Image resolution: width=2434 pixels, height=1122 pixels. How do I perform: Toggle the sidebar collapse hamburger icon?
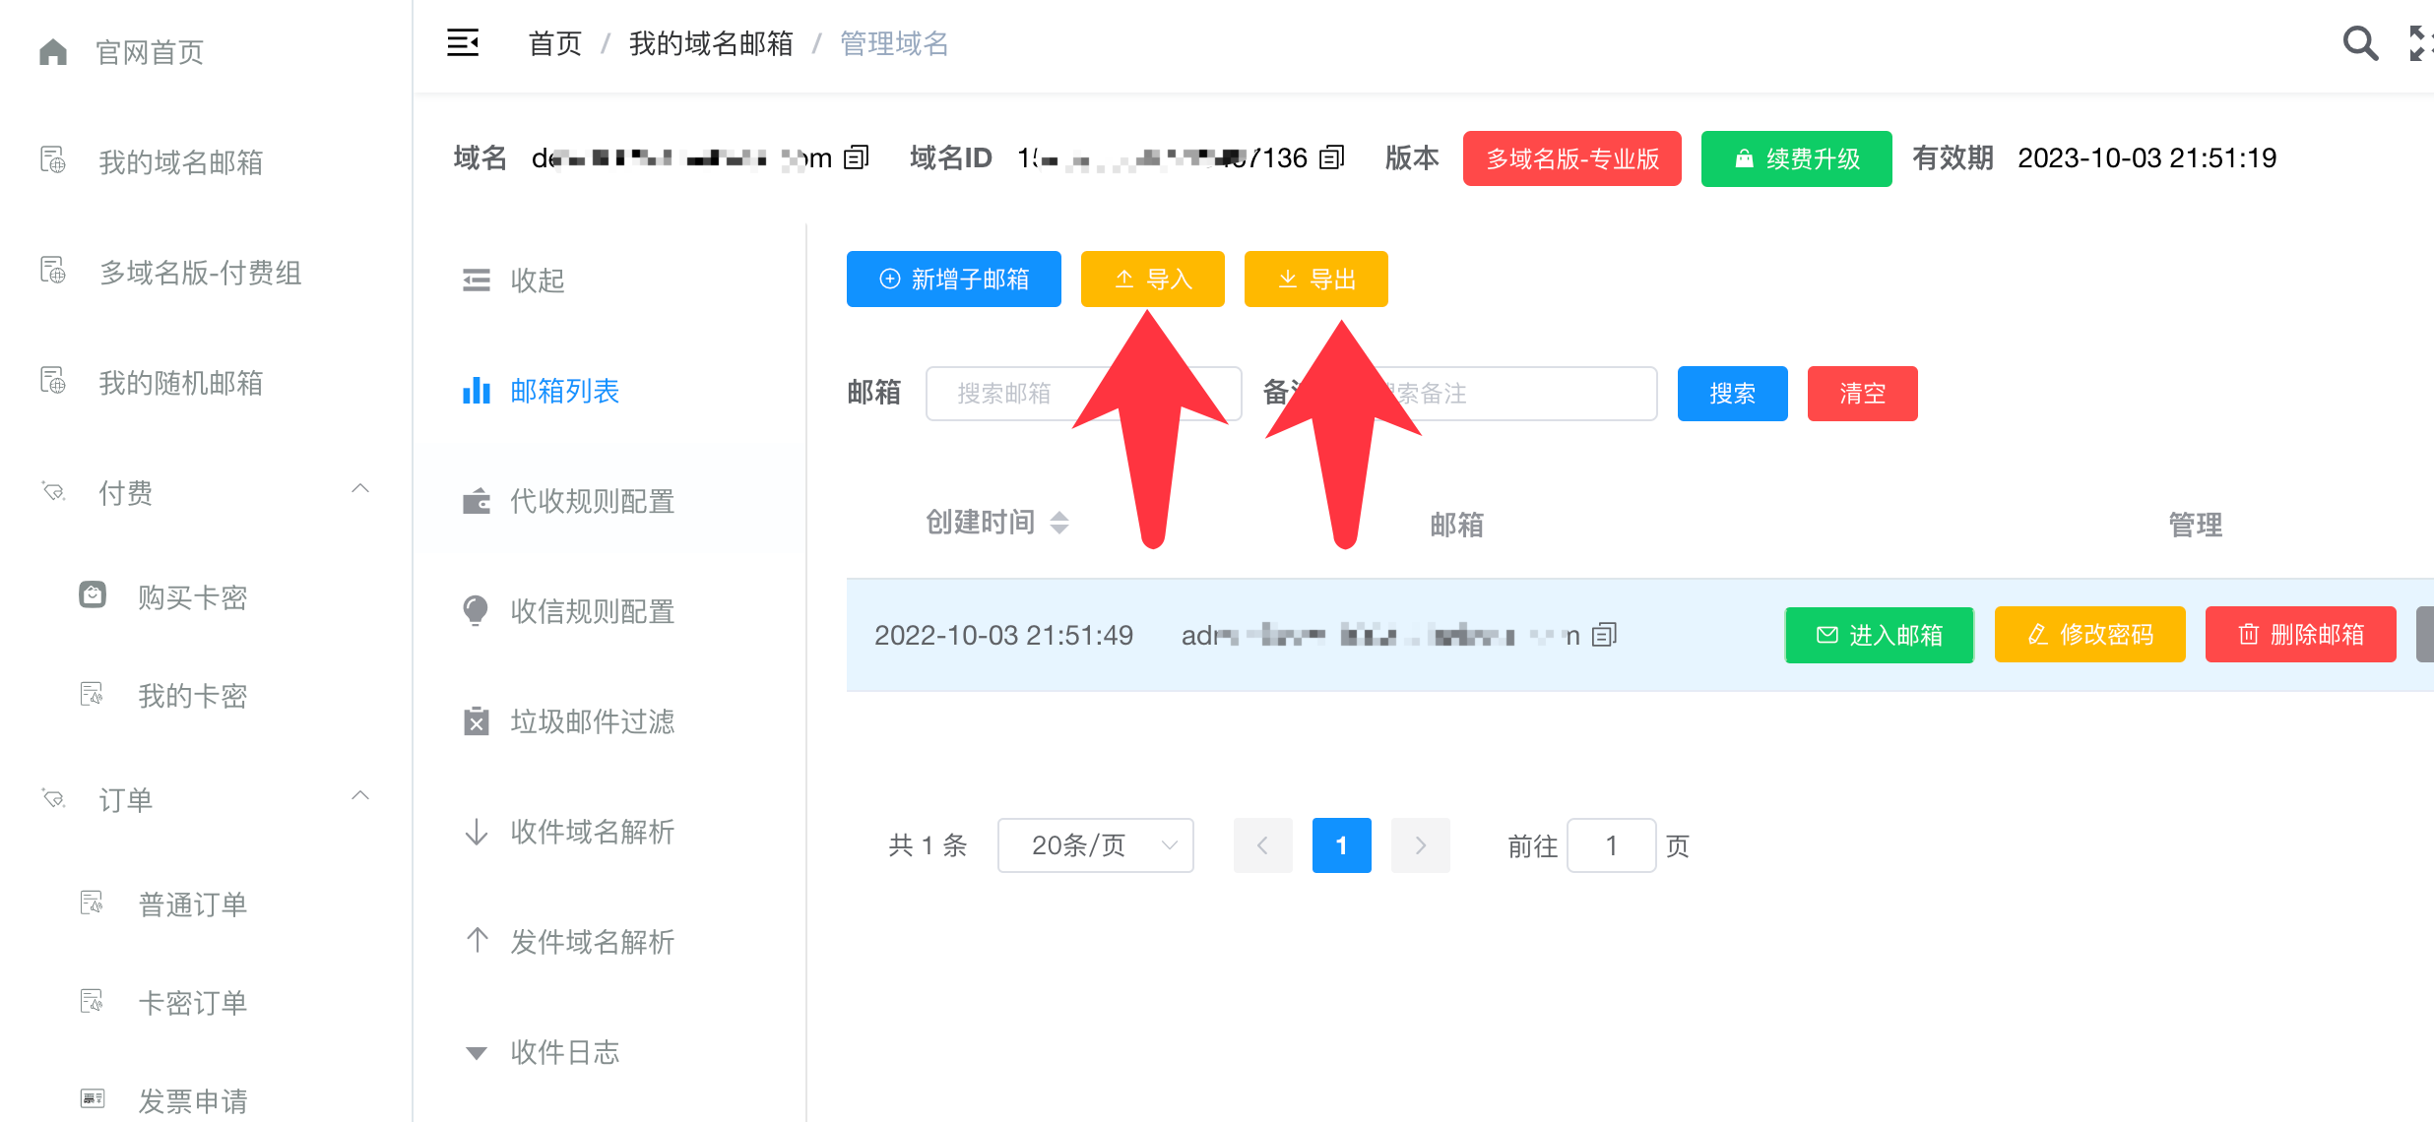point(463,43)
